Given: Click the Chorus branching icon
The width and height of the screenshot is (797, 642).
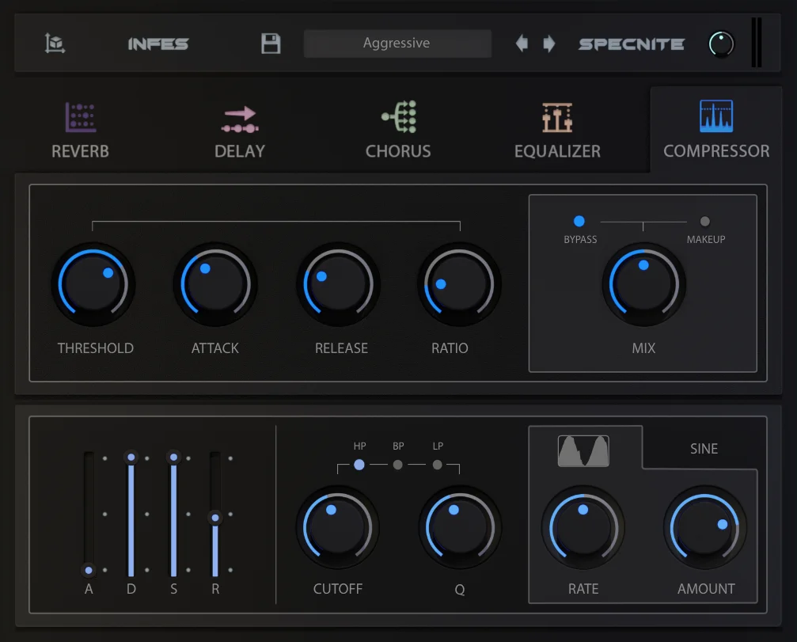Looking at the screenshot, I should click(399, 116).
